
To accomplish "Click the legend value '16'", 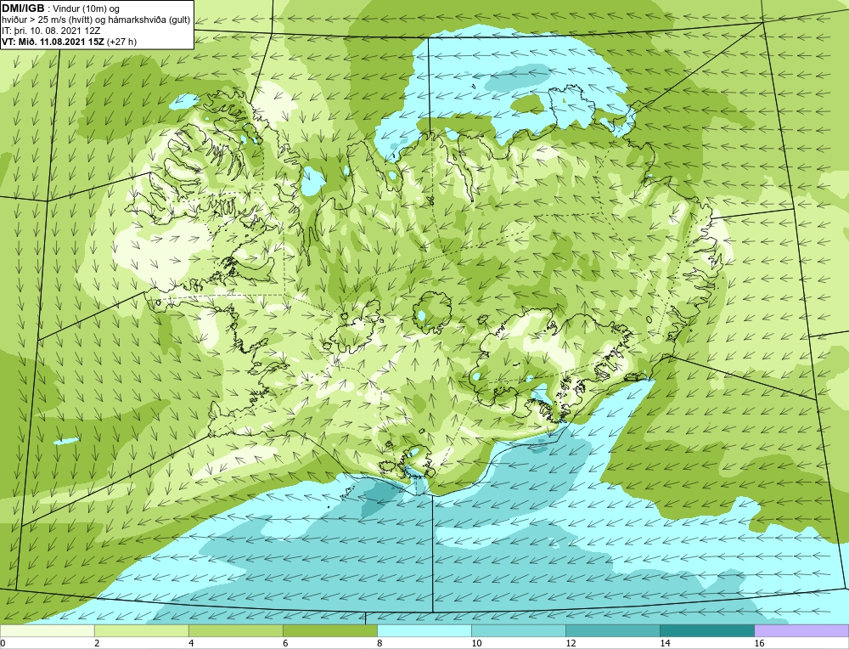I will pos(758,643).
